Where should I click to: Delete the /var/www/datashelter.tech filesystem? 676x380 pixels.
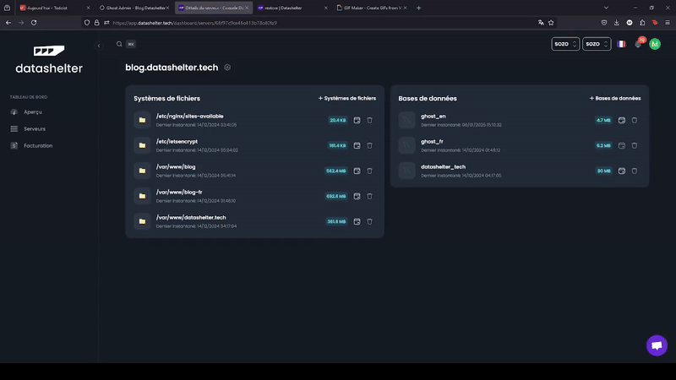click(369, 221)
